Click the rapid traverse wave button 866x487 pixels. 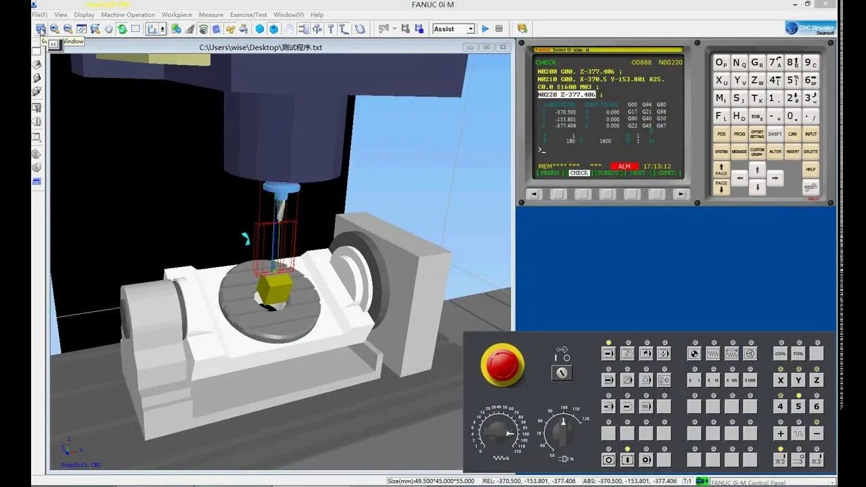click(x=798, y=434)
